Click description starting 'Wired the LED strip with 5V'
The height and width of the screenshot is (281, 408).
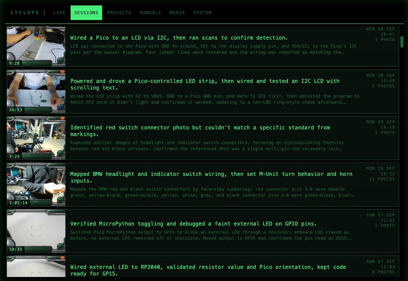tap(215, 99)
